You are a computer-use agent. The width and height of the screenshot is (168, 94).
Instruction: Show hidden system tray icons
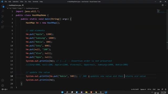(152, 92)
